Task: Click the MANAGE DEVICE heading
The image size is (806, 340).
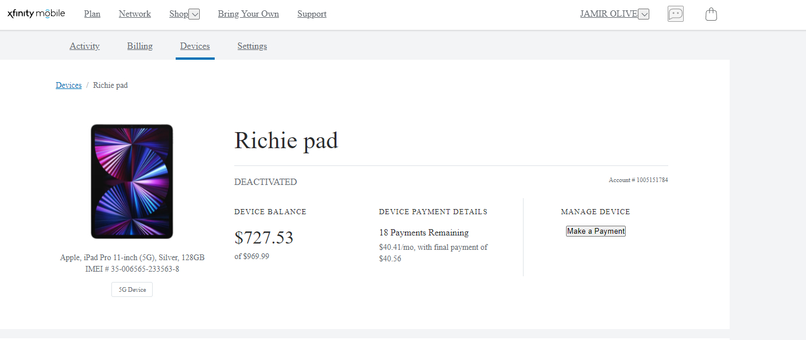Action: click(595, 212)
